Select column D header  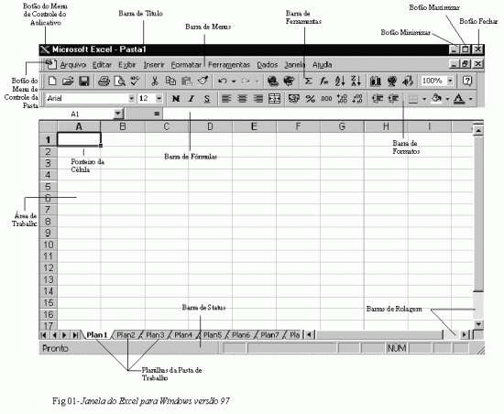point(210,126)
